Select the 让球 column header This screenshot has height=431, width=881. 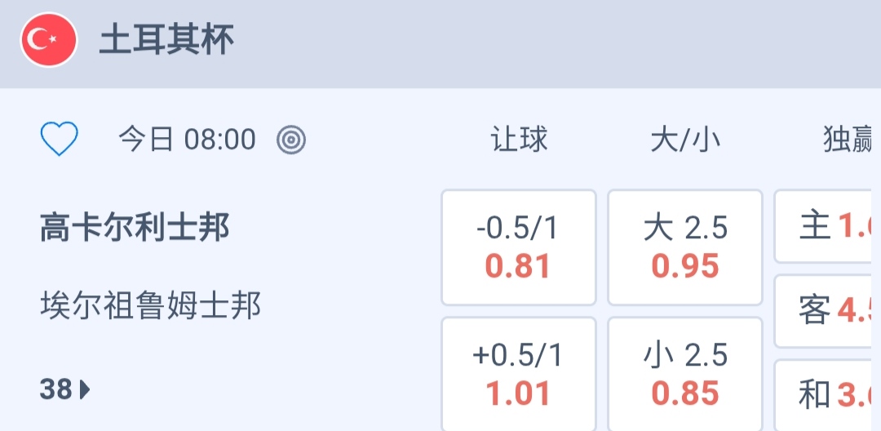(519, 140)
